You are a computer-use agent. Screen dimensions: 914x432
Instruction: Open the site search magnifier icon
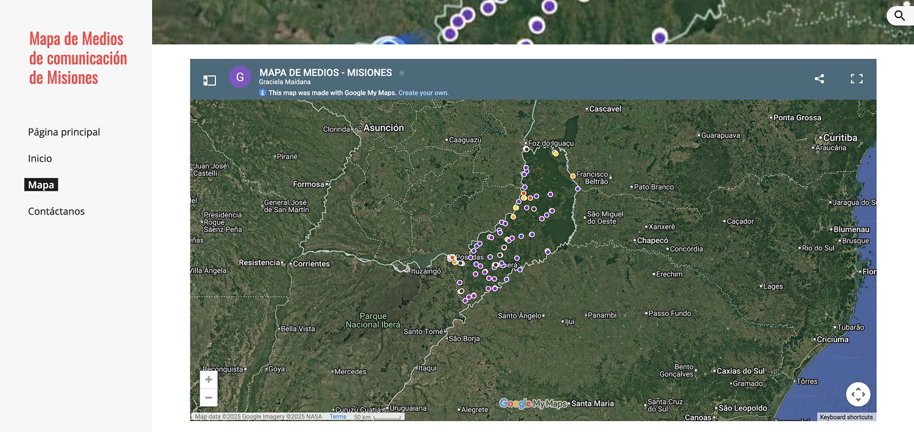pos(899,15)
